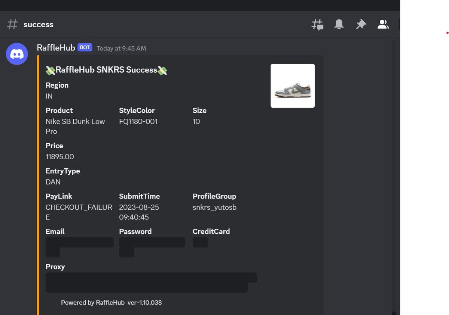Select the product name 'Nike SB Dunk Low Pro'

[75, 127]
